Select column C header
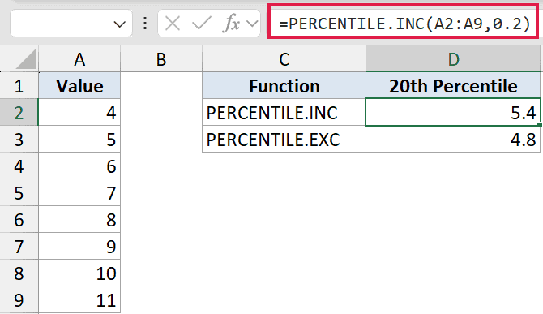This screenshot has width=543, height=314. click(284, 59)
